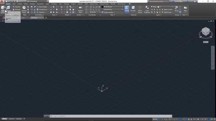The width and height of the screenshot is (216, 121).
Task: Open the World UCS dropdown
Action: click(95, 12)
